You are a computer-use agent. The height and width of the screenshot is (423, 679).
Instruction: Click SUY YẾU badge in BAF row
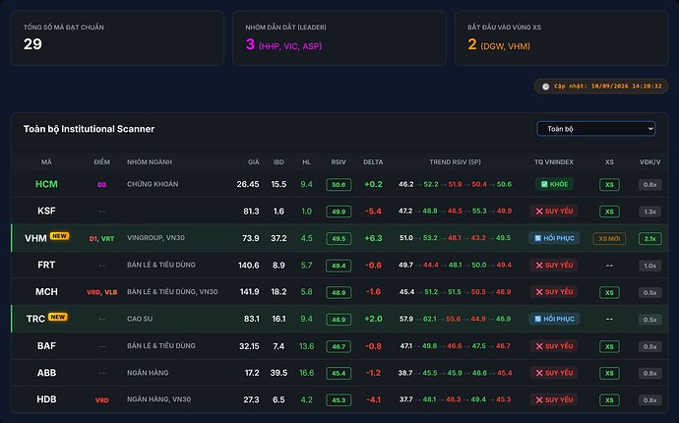[x=554, y=346]
